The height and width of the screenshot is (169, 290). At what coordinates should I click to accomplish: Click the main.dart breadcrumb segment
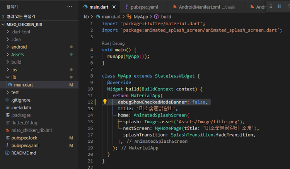111,17
